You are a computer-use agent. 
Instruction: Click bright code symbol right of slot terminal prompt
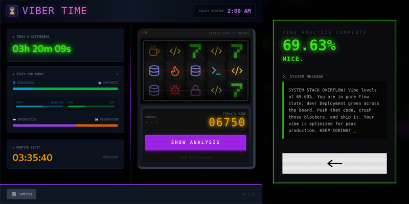(237, 70)
